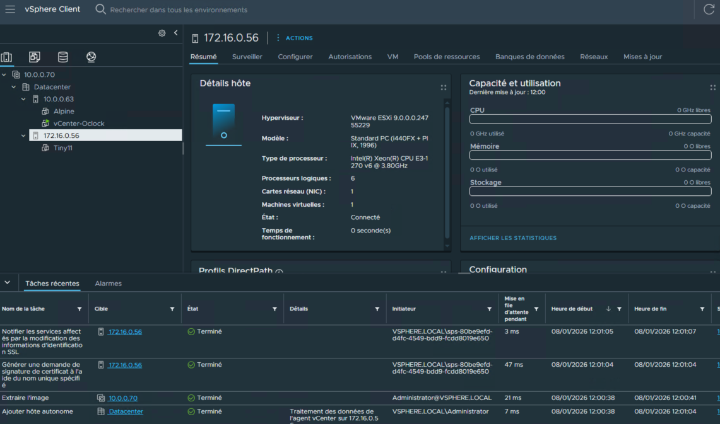Viewport: 720px width, 424px height.
Task: Select the Hosts and Clusters inventory icon
Action: coord(7,57)
